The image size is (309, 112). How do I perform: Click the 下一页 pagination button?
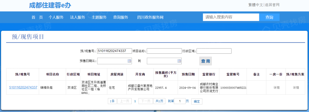pyautogui.click(x=146, y=101)
